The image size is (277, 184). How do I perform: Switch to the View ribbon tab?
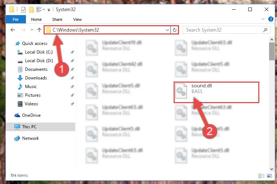click(77, 19)
